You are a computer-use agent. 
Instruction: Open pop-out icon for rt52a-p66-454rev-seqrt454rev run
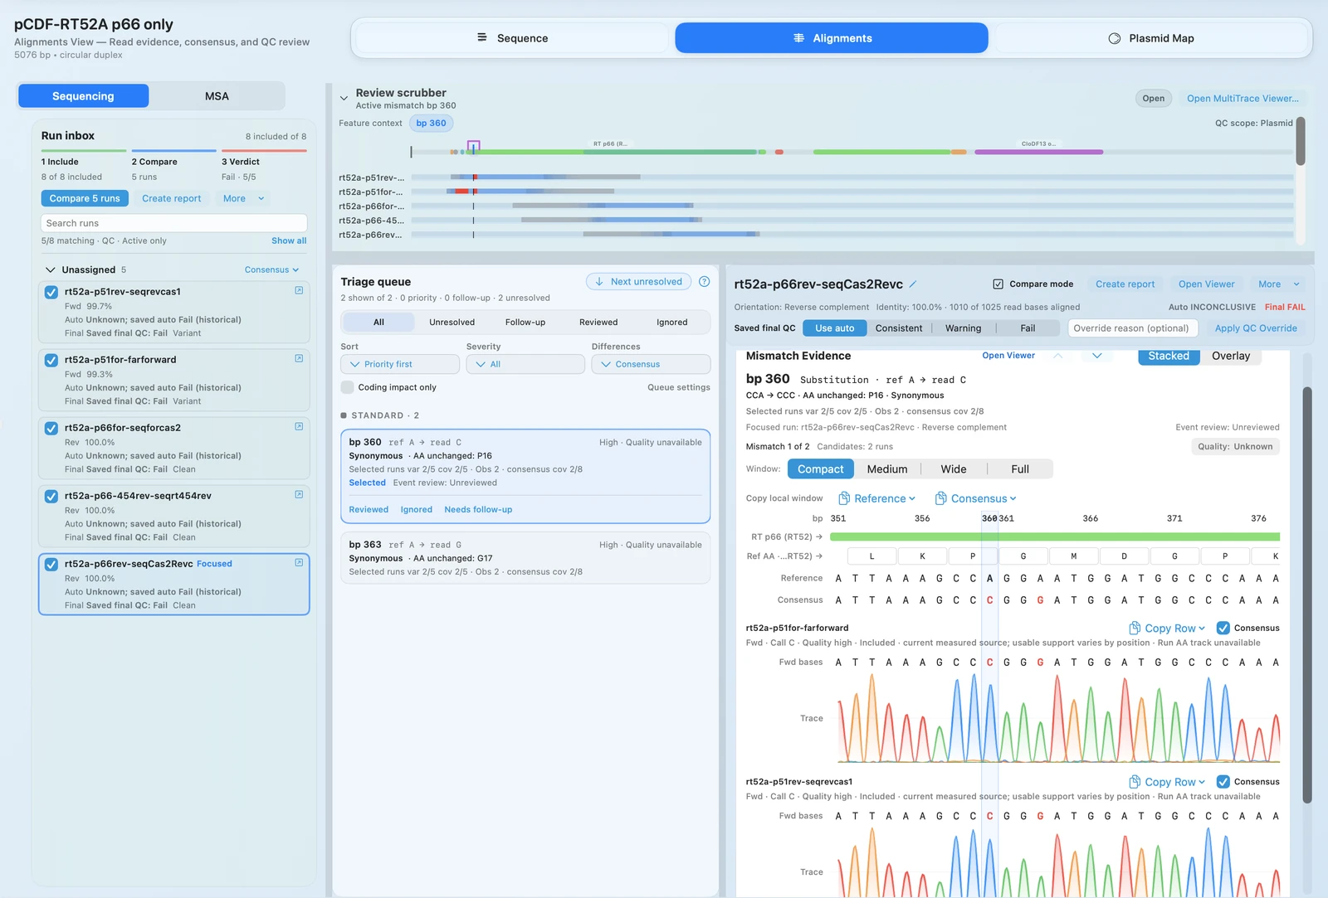299,495
